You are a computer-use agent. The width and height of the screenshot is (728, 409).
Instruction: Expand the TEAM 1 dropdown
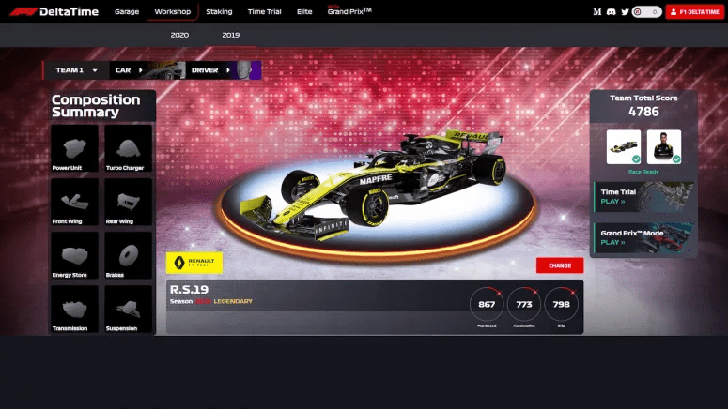(x=77, y=70)
